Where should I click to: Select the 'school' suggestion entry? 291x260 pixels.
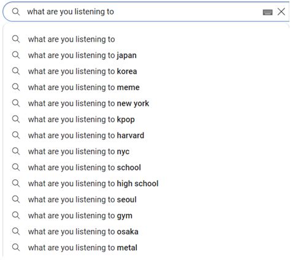point(146,167)
